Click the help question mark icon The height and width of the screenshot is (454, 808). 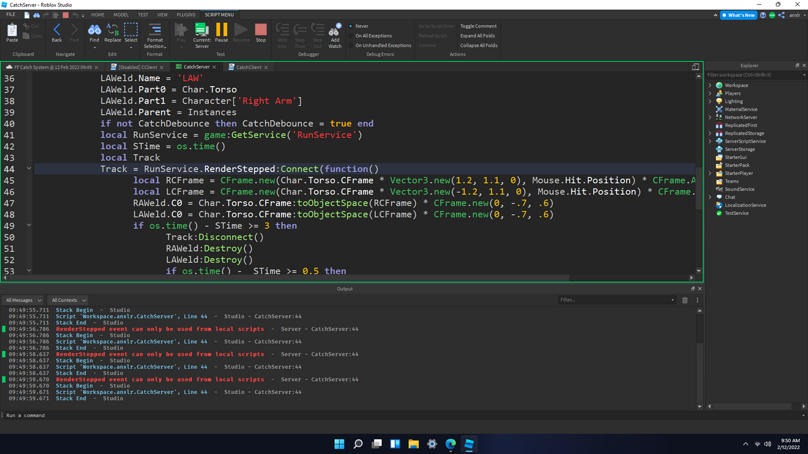point(763,15)
